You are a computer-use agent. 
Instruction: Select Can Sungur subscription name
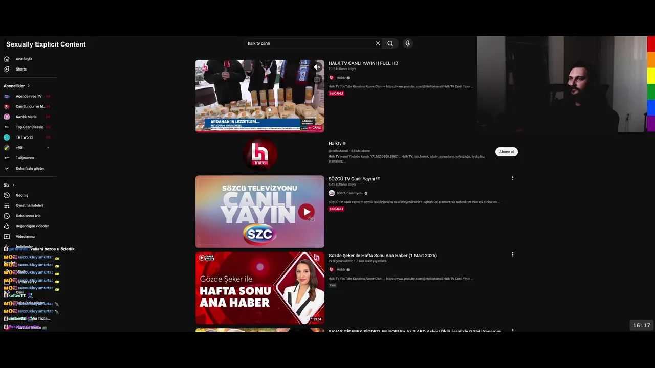tap(30, 106)
